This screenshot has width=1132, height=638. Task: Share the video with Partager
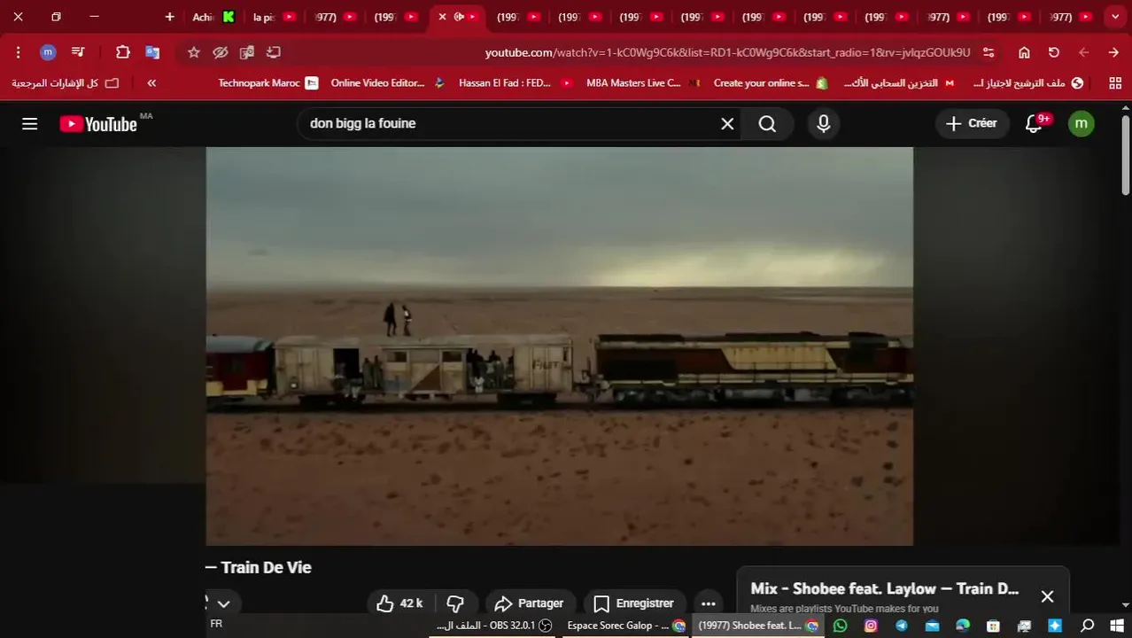coord(530,603)
